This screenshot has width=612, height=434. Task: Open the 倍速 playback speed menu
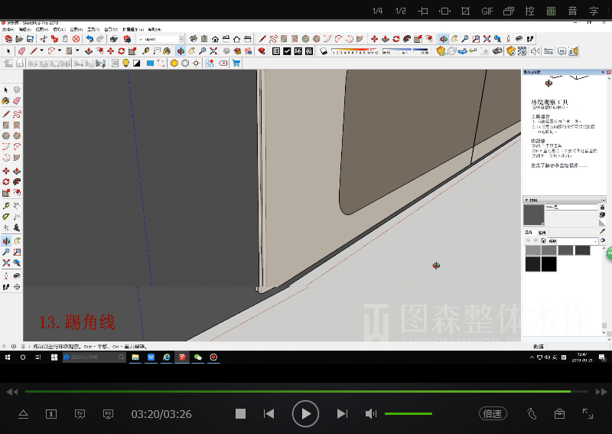tap(493, 414)
